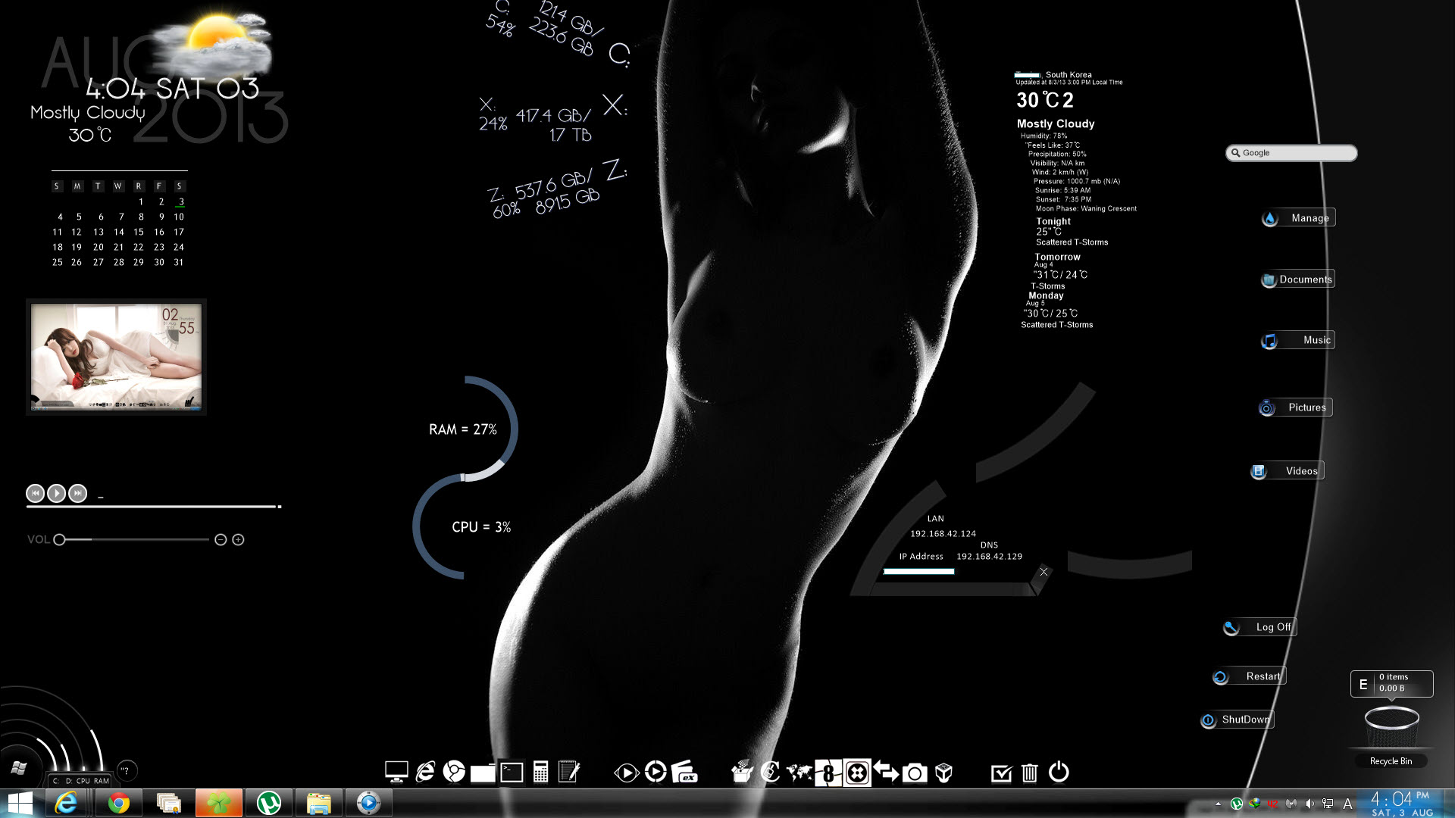Open the Music shortcut

click(1297, 340)
